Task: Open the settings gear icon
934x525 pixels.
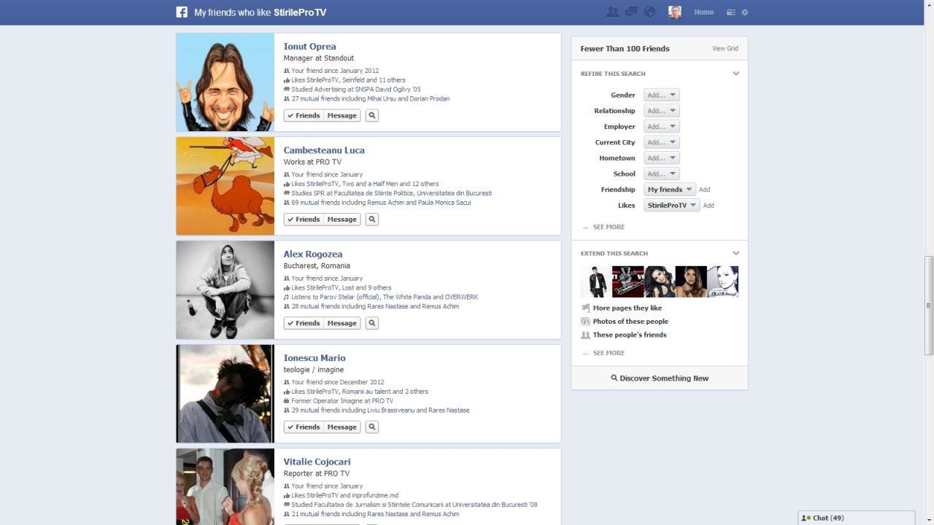Action: point(745,12)
